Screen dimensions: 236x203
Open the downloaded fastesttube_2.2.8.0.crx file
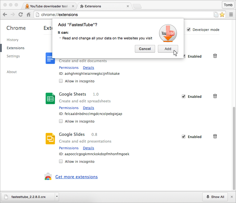tap(28, 197)
